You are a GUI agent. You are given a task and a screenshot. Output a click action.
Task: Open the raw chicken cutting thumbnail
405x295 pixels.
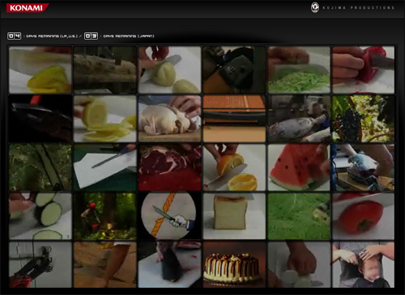pyautogui.click(x=169, y=119)
